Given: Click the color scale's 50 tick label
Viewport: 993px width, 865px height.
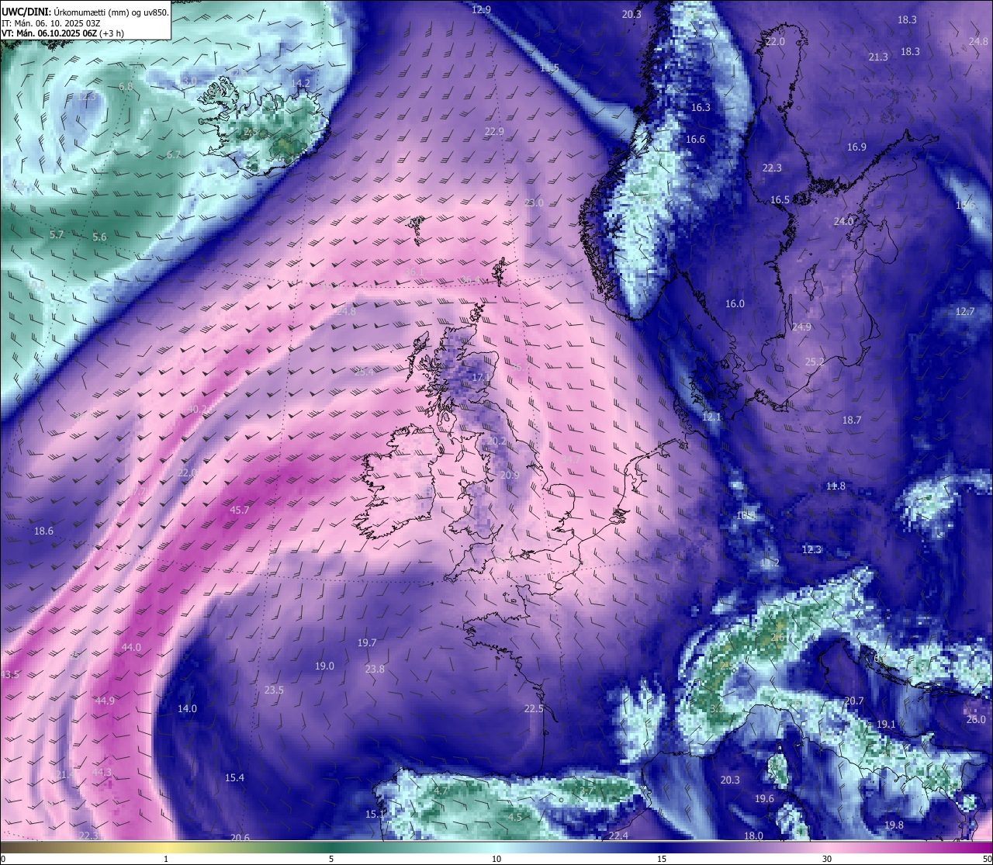Looking at the screenshot, I should 987,859.
